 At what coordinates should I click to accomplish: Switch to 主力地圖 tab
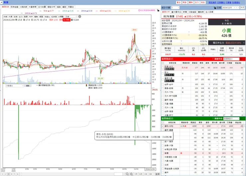point(42,7)
